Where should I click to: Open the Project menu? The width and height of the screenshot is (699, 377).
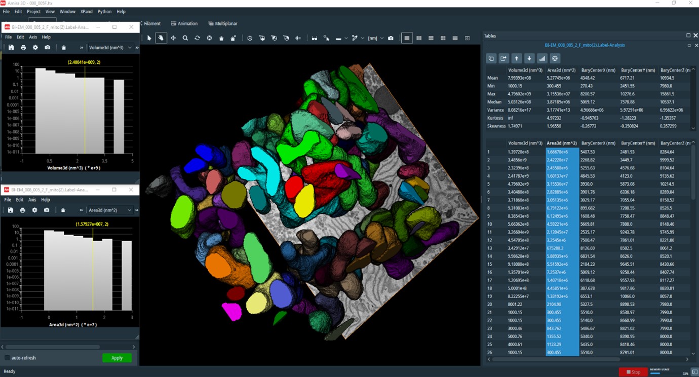(x=33, y=11)
